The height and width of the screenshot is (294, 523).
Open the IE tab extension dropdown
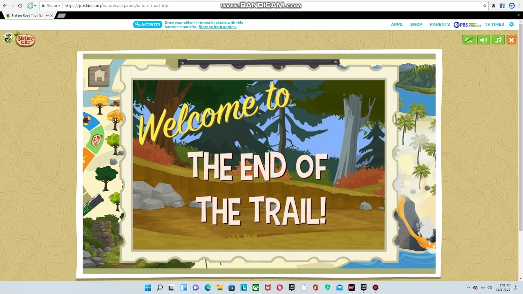point(31,6)
